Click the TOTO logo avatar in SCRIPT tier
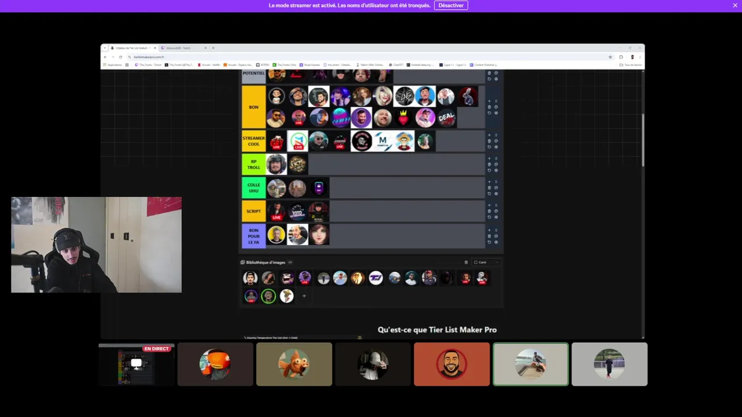This screenshot has width=742, height=417. [x=297, y=211]
